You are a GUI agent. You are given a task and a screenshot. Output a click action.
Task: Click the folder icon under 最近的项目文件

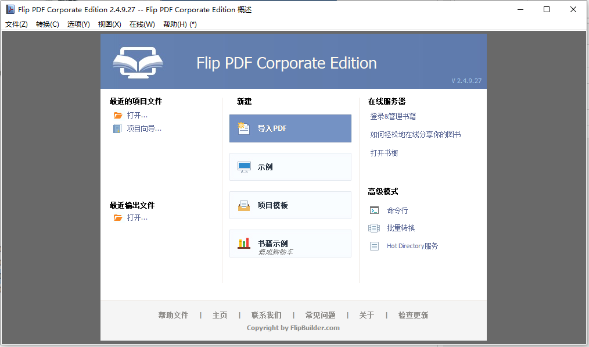tap(118, 116)
